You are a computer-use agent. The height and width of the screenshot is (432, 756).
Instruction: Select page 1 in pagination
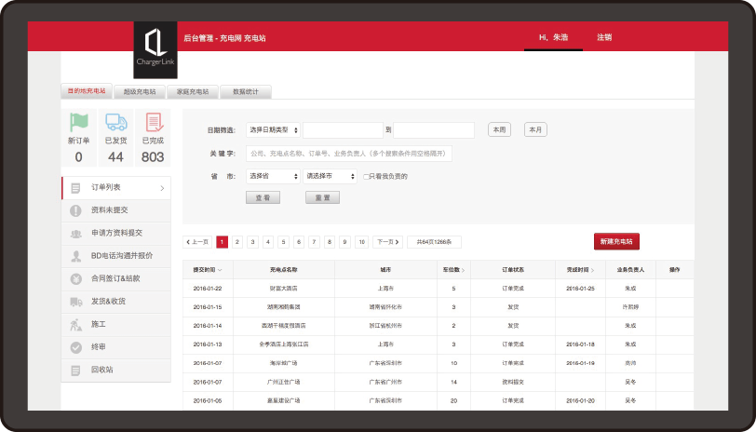(223, 242)
